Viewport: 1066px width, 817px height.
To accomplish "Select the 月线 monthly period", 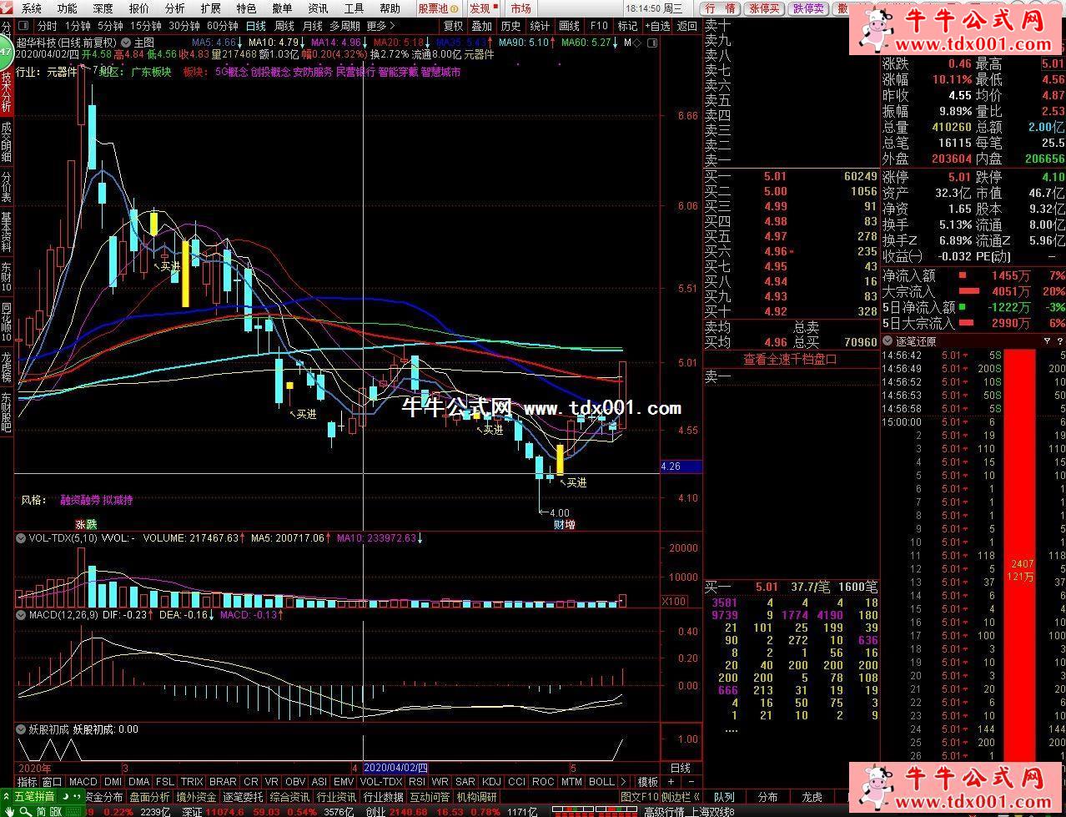I will pos(313,26).
